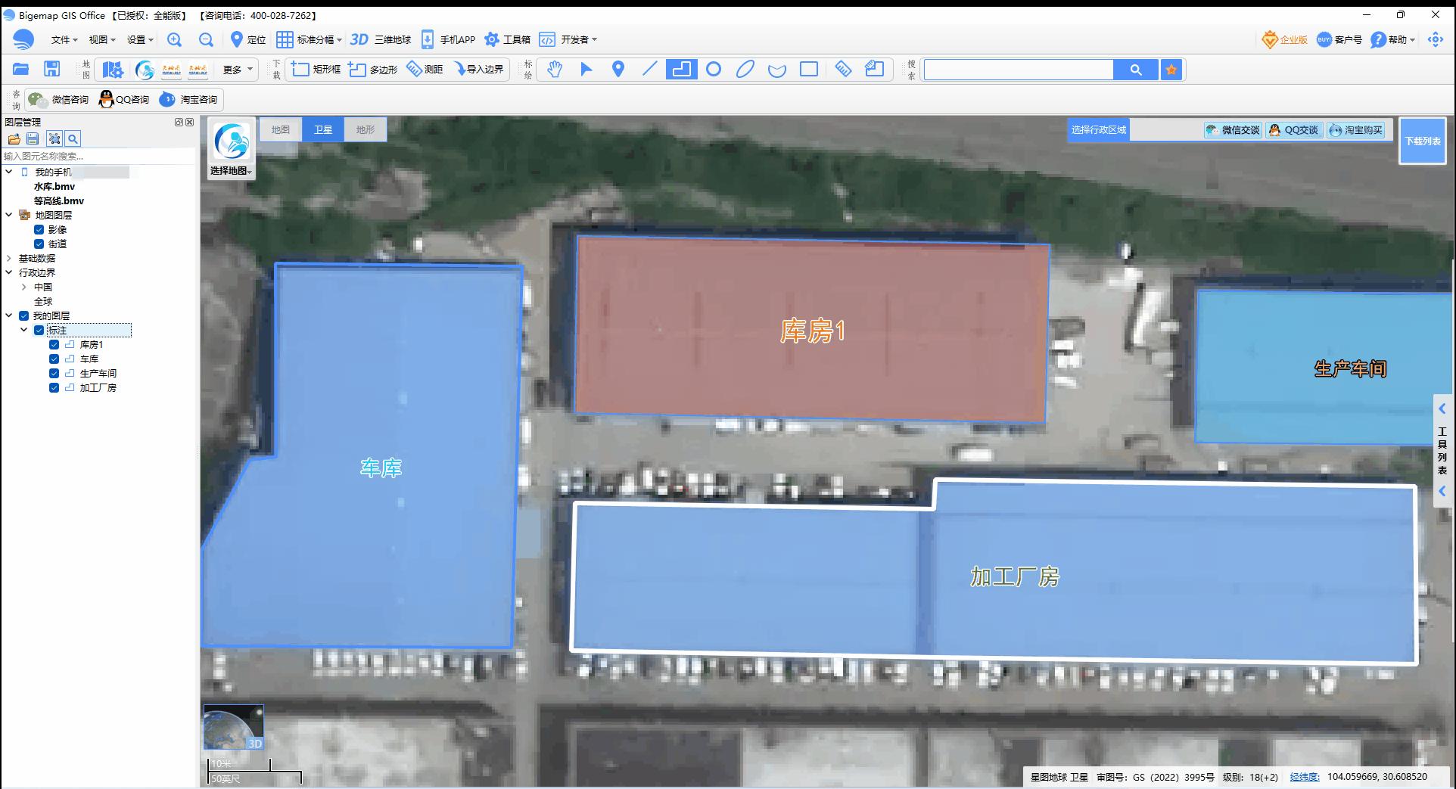Click inside the map search field

1018,69
